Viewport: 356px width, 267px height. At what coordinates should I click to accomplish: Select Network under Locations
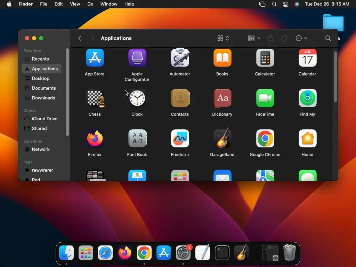[x=41, y=149]
